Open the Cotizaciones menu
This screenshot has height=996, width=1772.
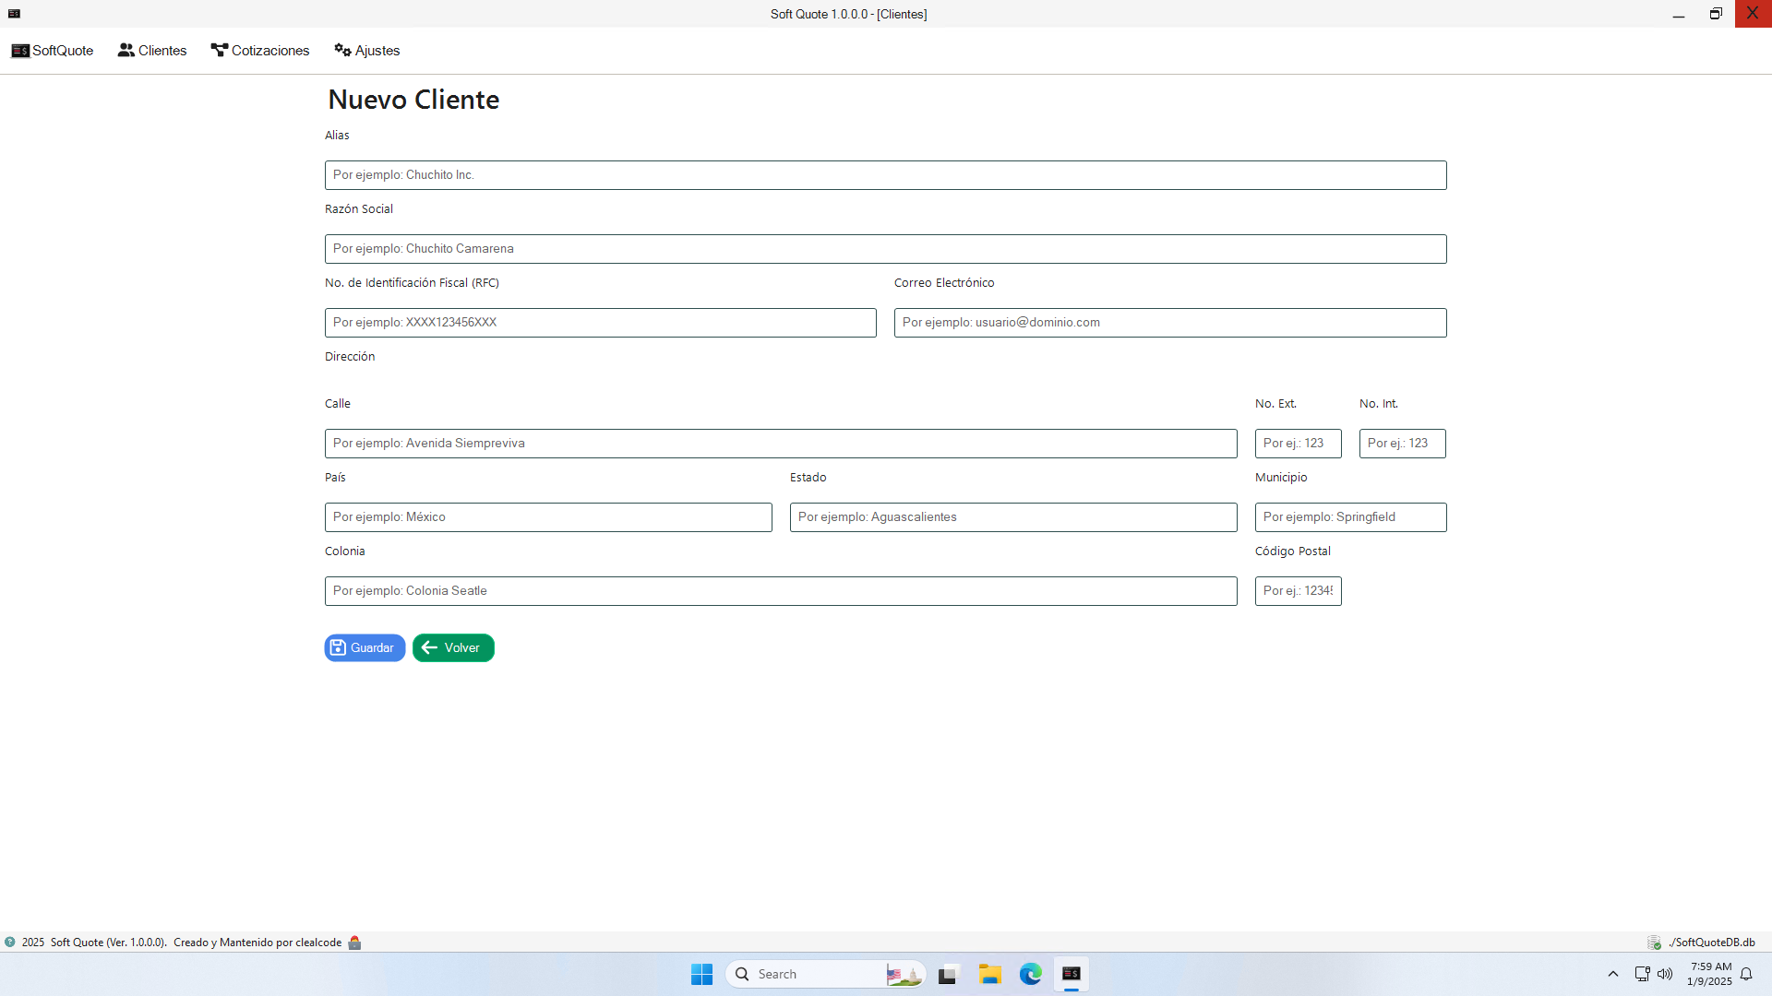click(x=260, y=51)
